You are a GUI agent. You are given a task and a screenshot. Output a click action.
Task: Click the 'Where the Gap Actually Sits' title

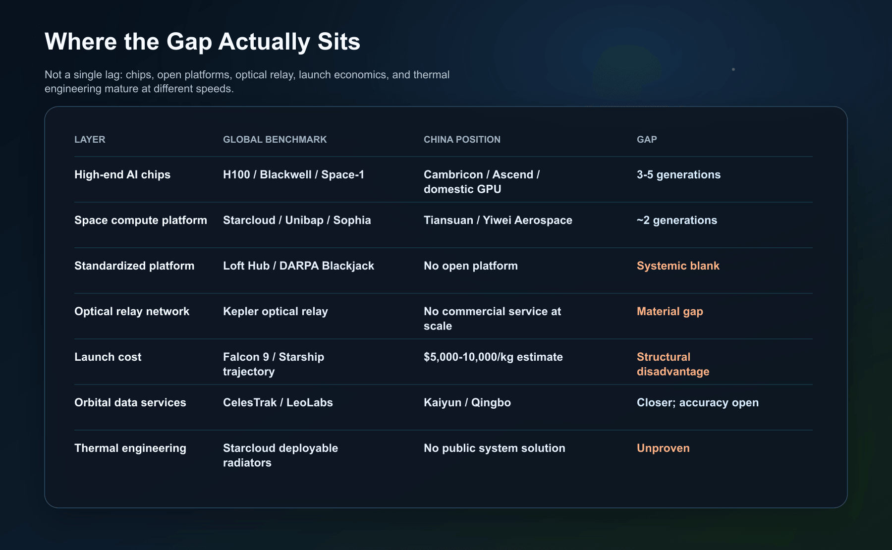(202, 42)
